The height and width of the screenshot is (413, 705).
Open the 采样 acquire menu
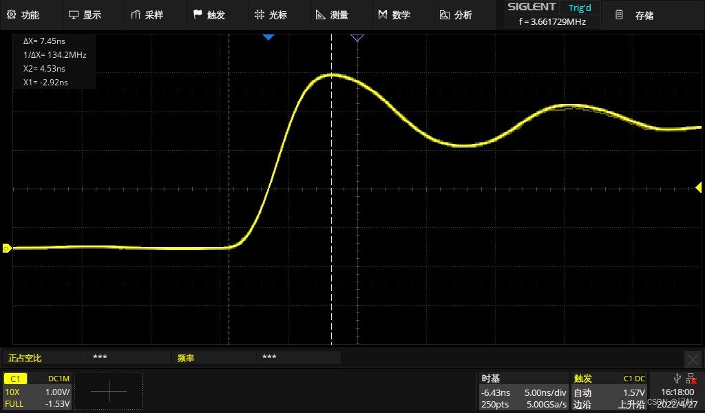(154, 15)
